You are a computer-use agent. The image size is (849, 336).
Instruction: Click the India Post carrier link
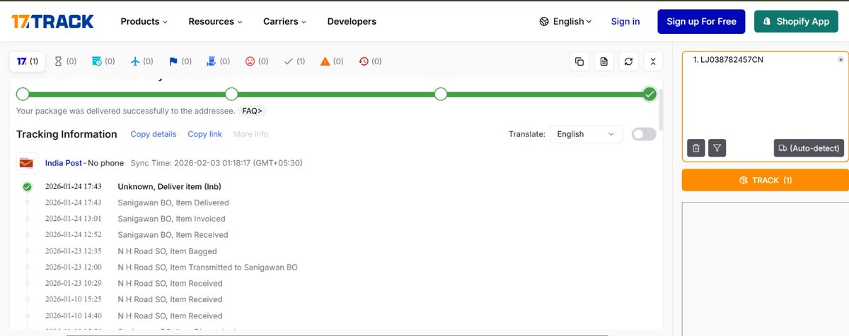pos(64,163)
